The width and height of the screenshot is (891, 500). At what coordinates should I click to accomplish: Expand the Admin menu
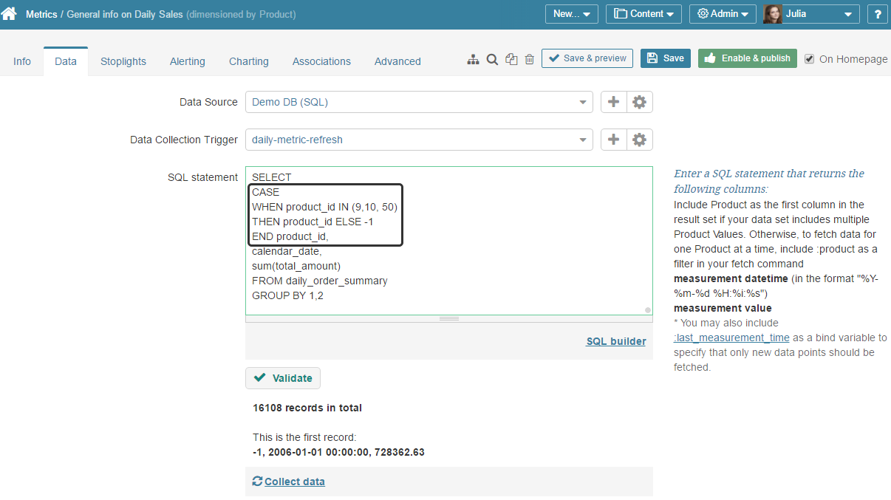pos(722,13)
